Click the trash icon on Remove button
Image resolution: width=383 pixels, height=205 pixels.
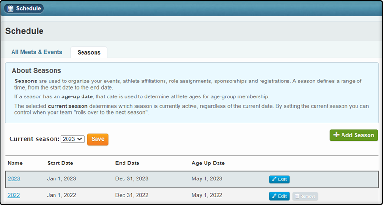point(297,196)
